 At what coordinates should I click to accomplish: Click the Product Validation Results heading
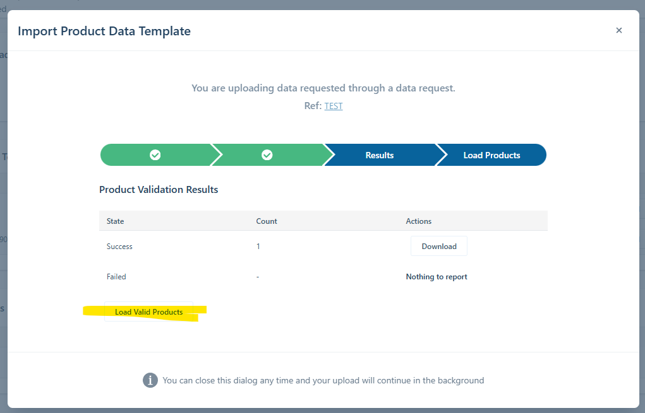pos(159,189)
